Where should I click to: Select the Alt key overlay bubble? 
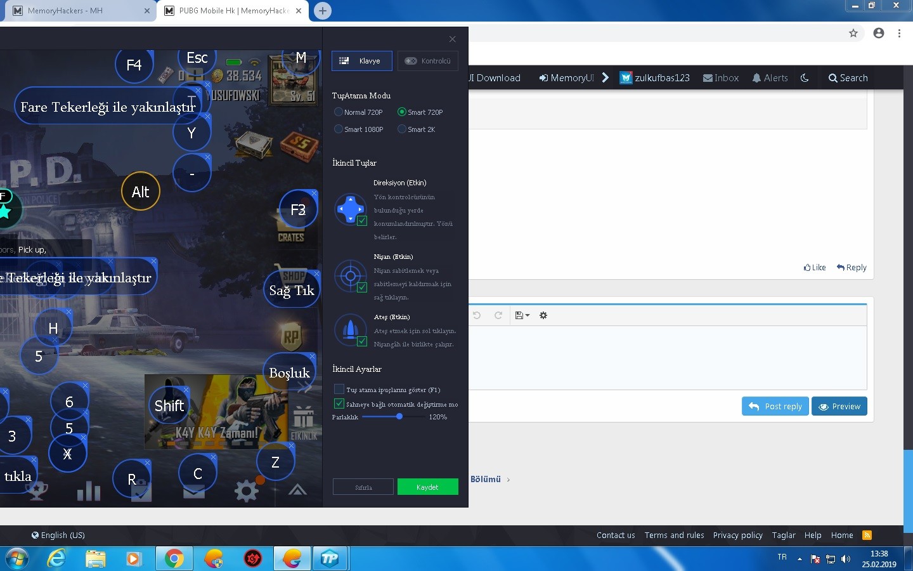(140, 192)
